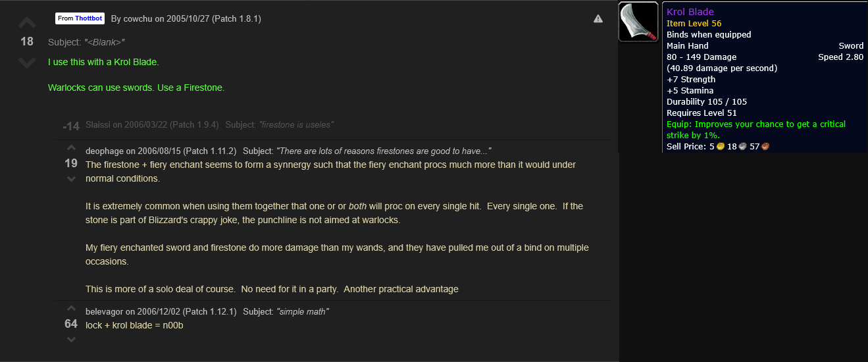Upvote deophage's reply rated 19
The width and height of the screenshot is (868, 362).
pos(72,148)
